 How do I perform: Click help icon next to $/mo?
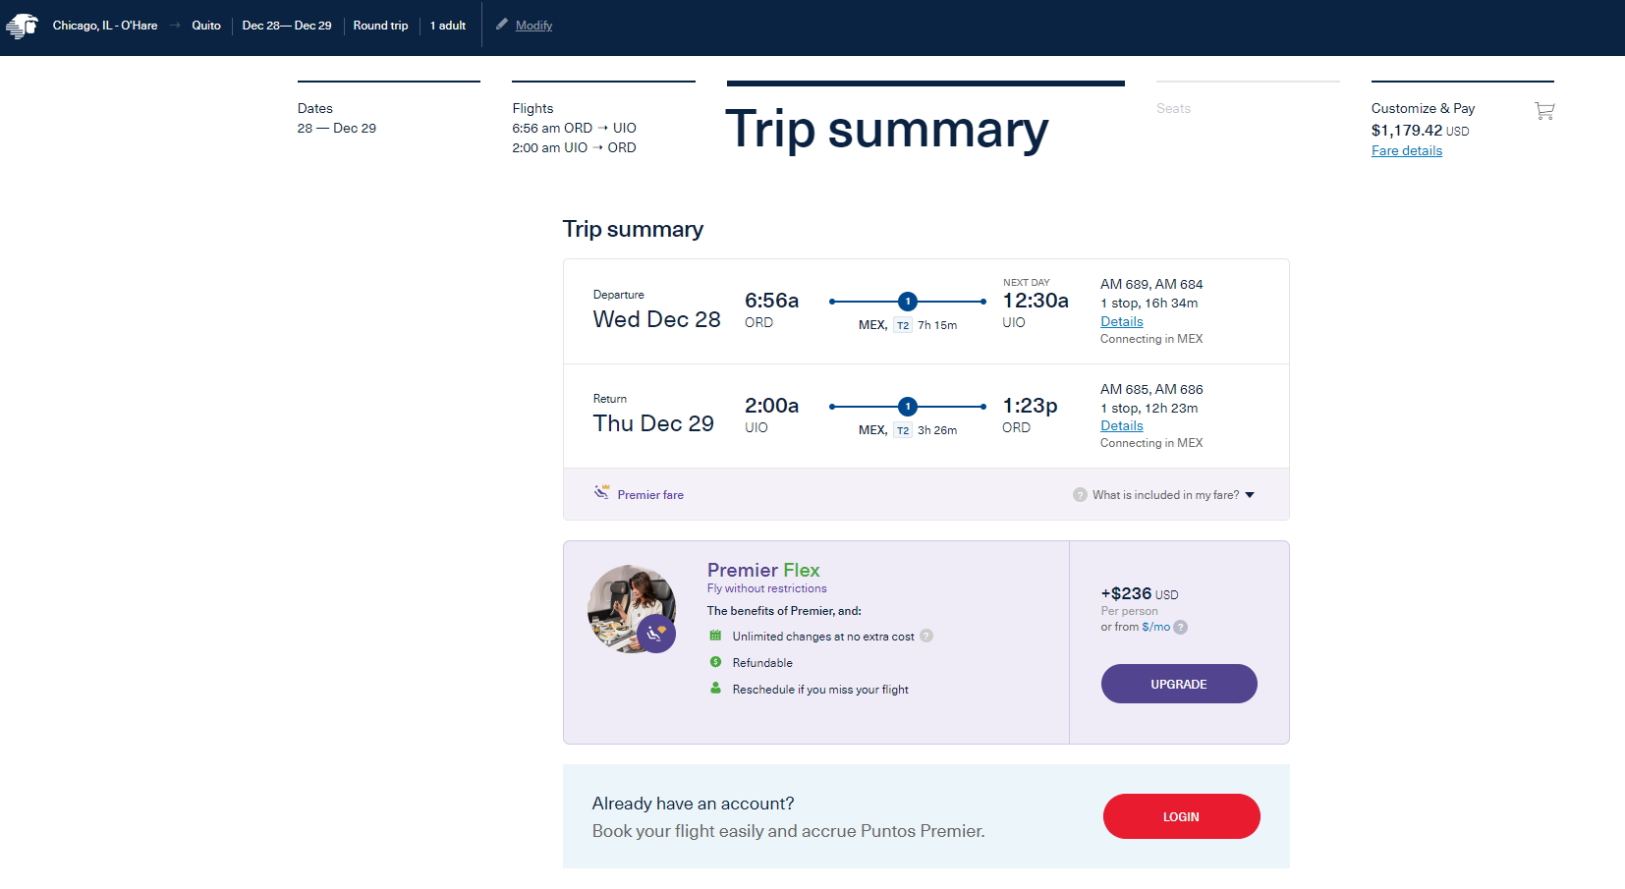tap(1181, 628)
